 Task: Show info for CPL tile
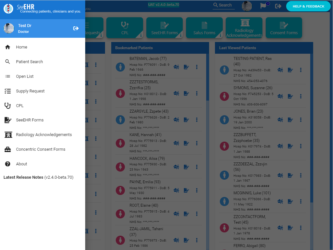(x=140, y=35)
